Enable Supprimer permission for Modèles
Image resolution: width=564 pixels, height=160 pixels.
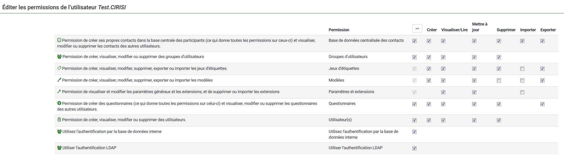point(499,81)
